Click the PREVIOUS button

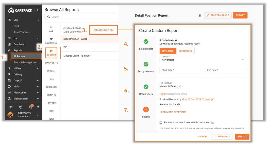pos(222,137)
